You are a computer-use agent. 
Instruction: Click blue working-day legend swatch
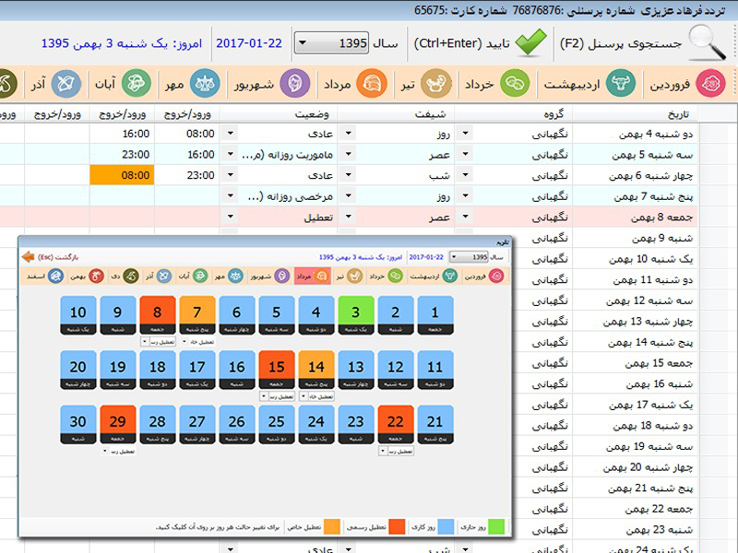[x=446, y=526]
